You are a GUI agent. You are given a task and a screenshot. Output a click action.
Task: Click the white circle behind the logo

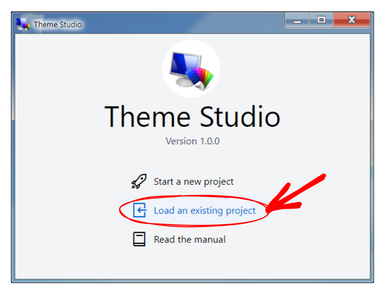[x=191, y=69]
